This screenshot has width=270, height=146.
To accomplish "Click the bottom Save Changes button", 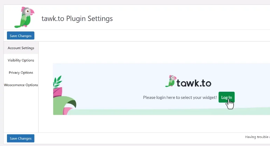I will pos(21,138).
